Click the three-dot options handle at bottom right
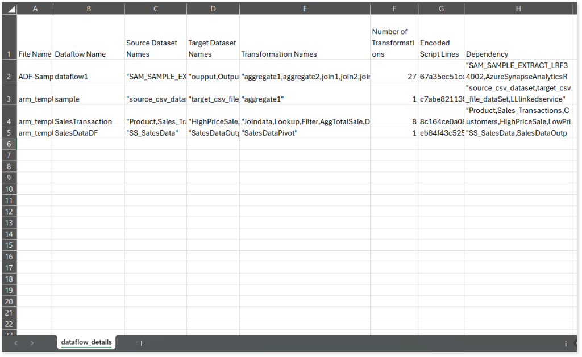Screen dimensions: 582x357 [566, 343]
